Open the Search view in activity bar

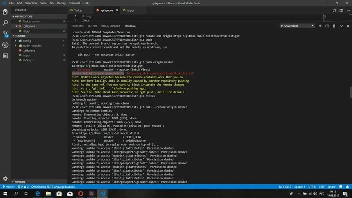5,23
